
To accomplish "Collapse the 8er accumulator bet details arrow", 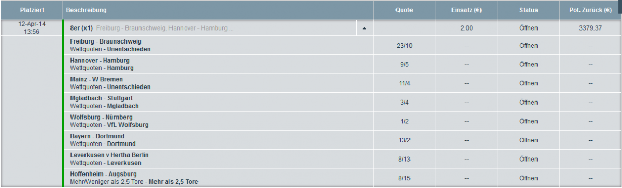I will tap(364, 28).
